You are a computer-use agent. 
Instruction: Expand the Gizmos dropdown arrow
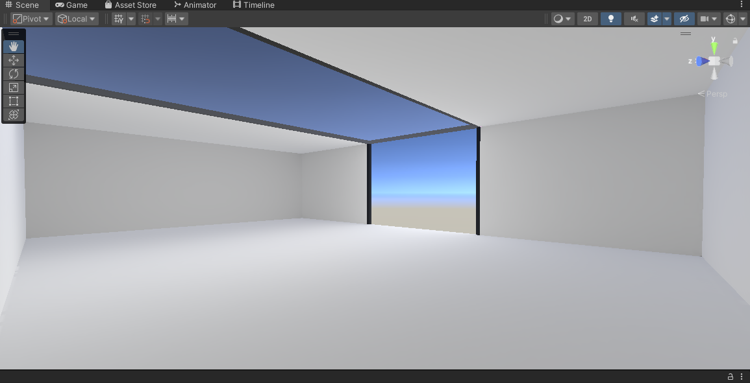point(743,19)
